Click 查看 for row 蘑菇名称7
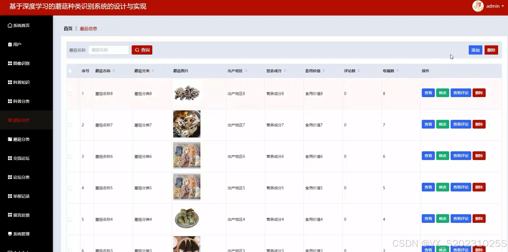 pos(428,124)
